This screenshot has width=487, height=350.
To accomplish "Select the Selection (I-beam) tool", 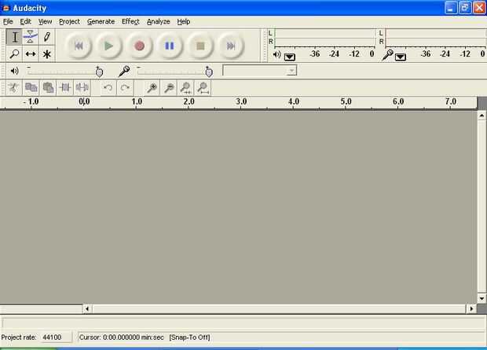I will pos(14,37).
